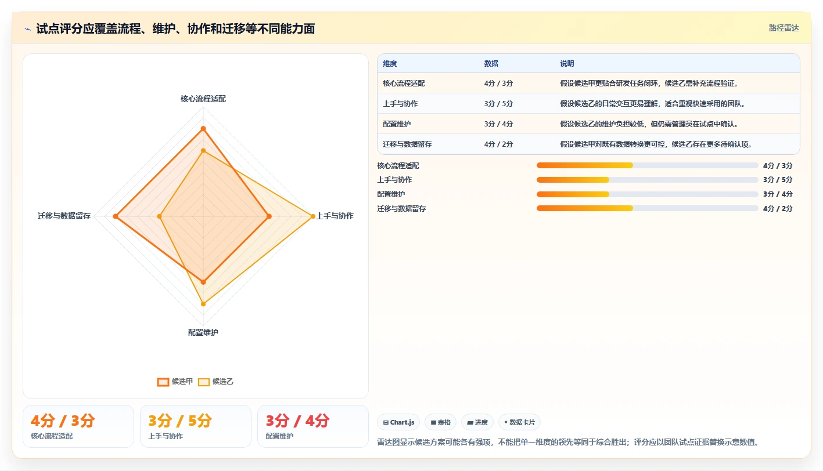This screenshot has width=823, height=471.
Task: Click 配置维护 label below the radar chart
Action: [203, 333]
